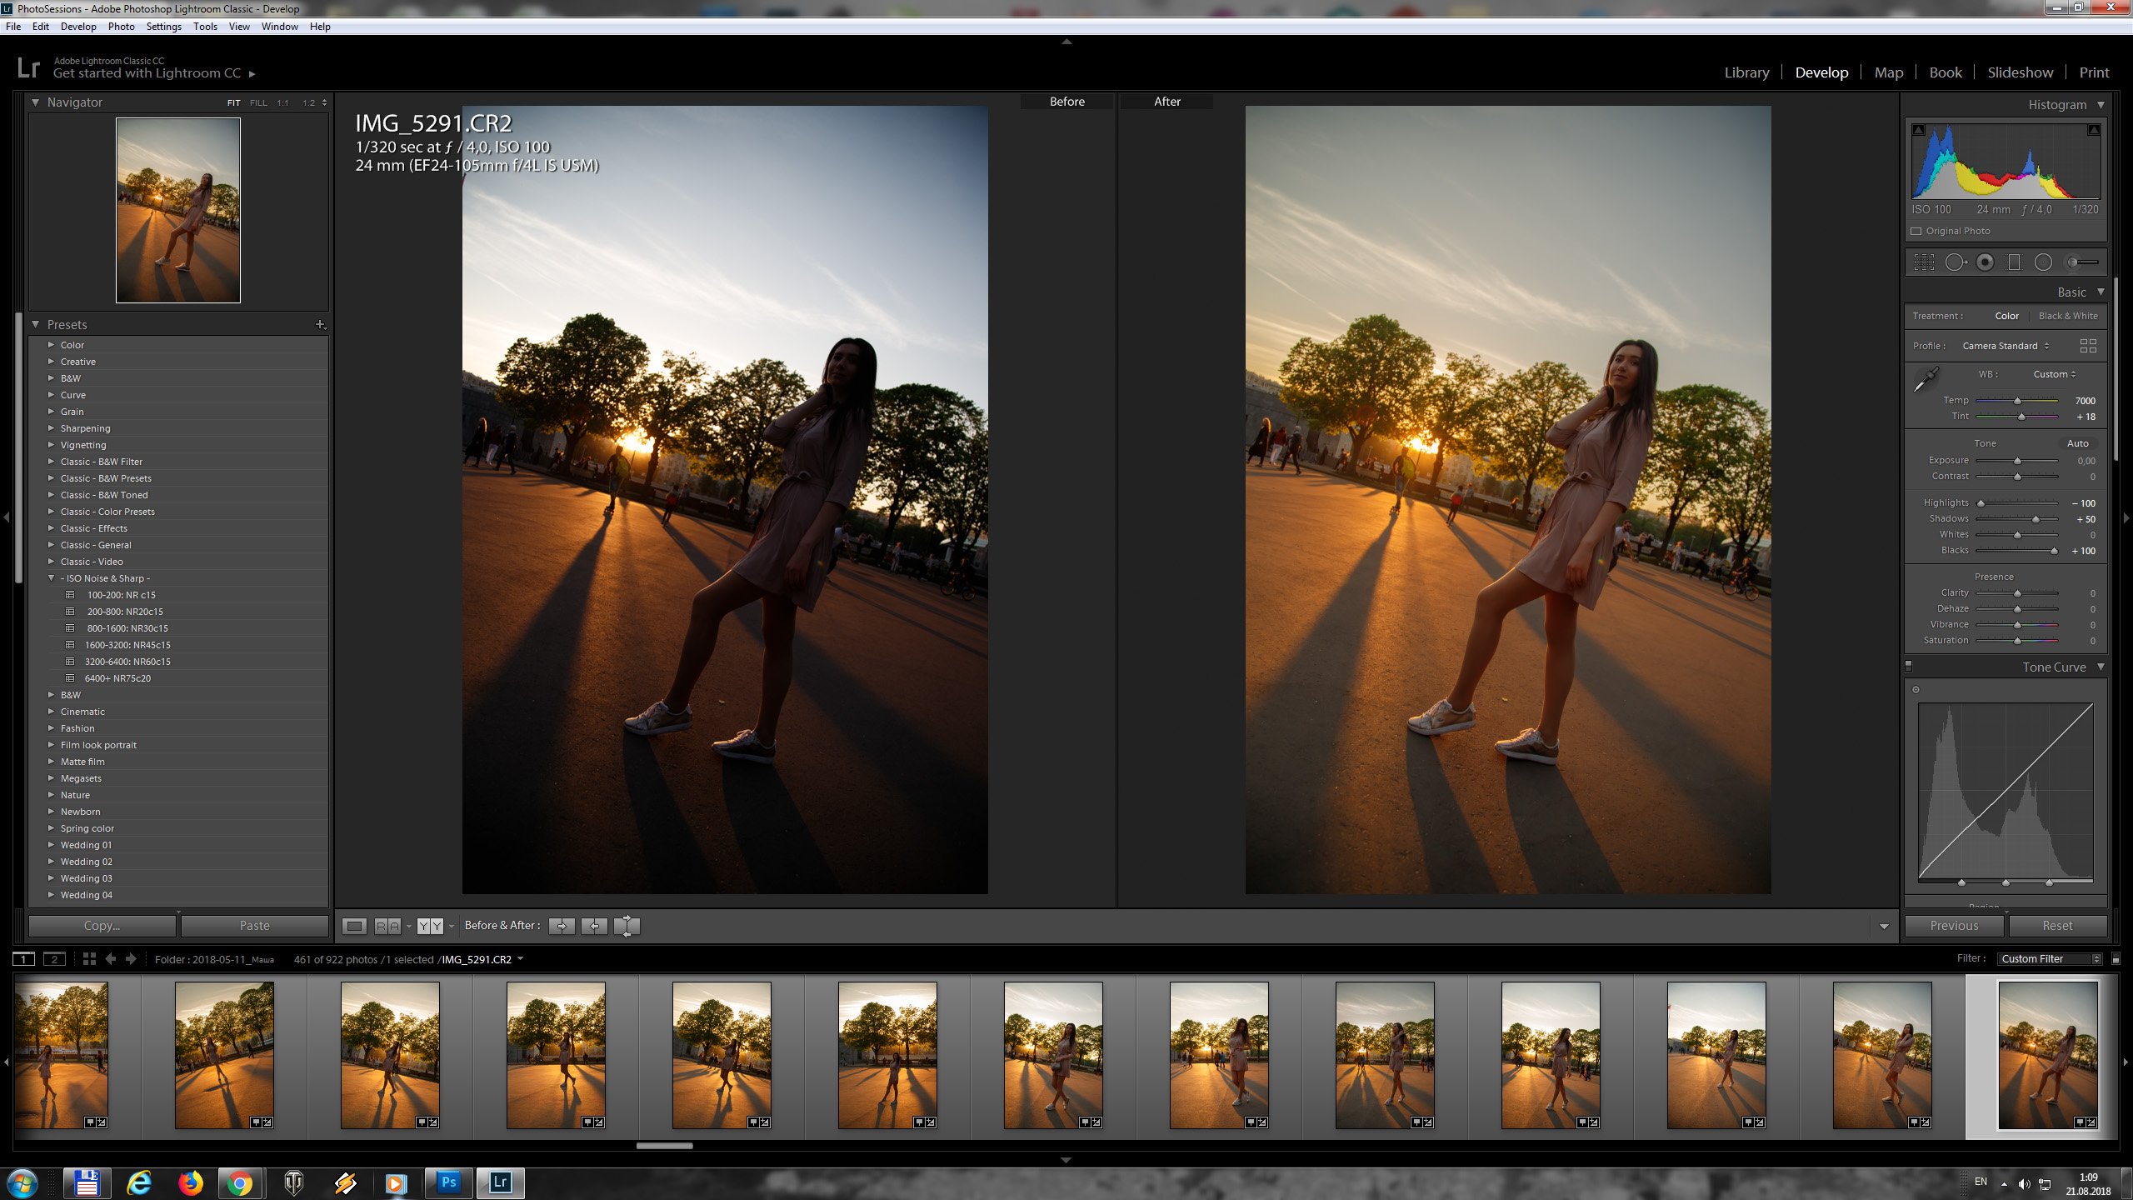Expand the Tone Curve panel
Viewport: 2133px width, 1200px height.
2100,668
